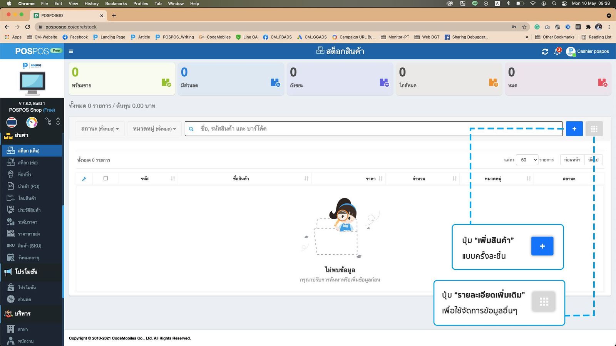Click the ก่อนหน้า previous page button
This screenshot has width=616, height=346.
click(x=572, y=160)
